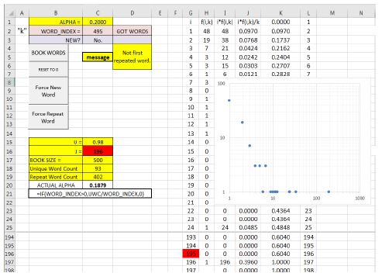
Task: Select the cell showing No.
Action: click(98, 40)
